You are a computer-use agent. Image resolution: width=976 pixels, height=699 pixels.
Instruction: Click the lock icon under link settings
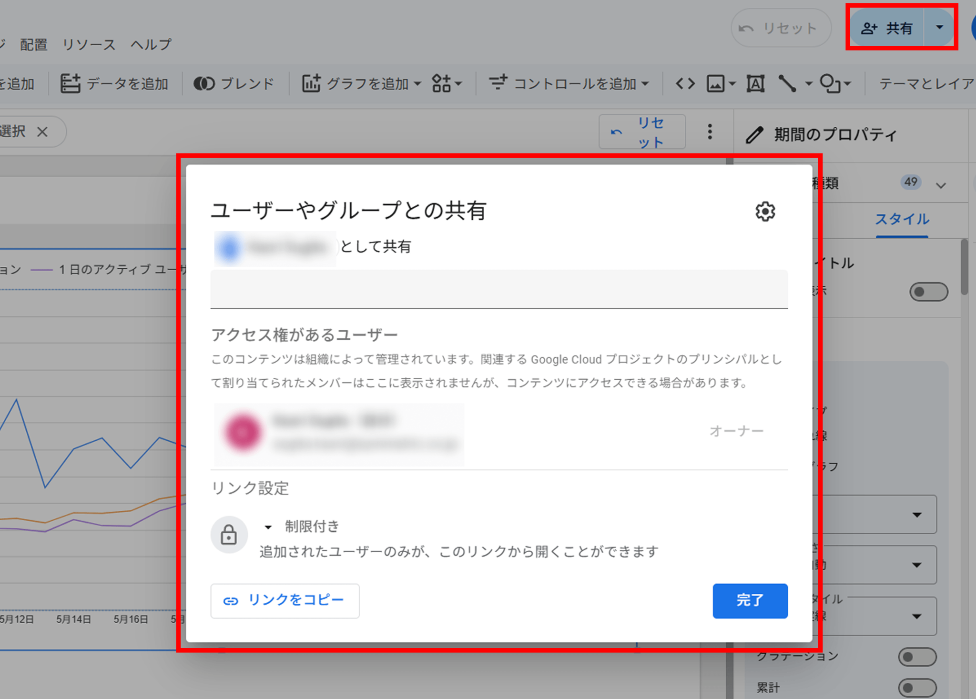[x=229, y=535]
